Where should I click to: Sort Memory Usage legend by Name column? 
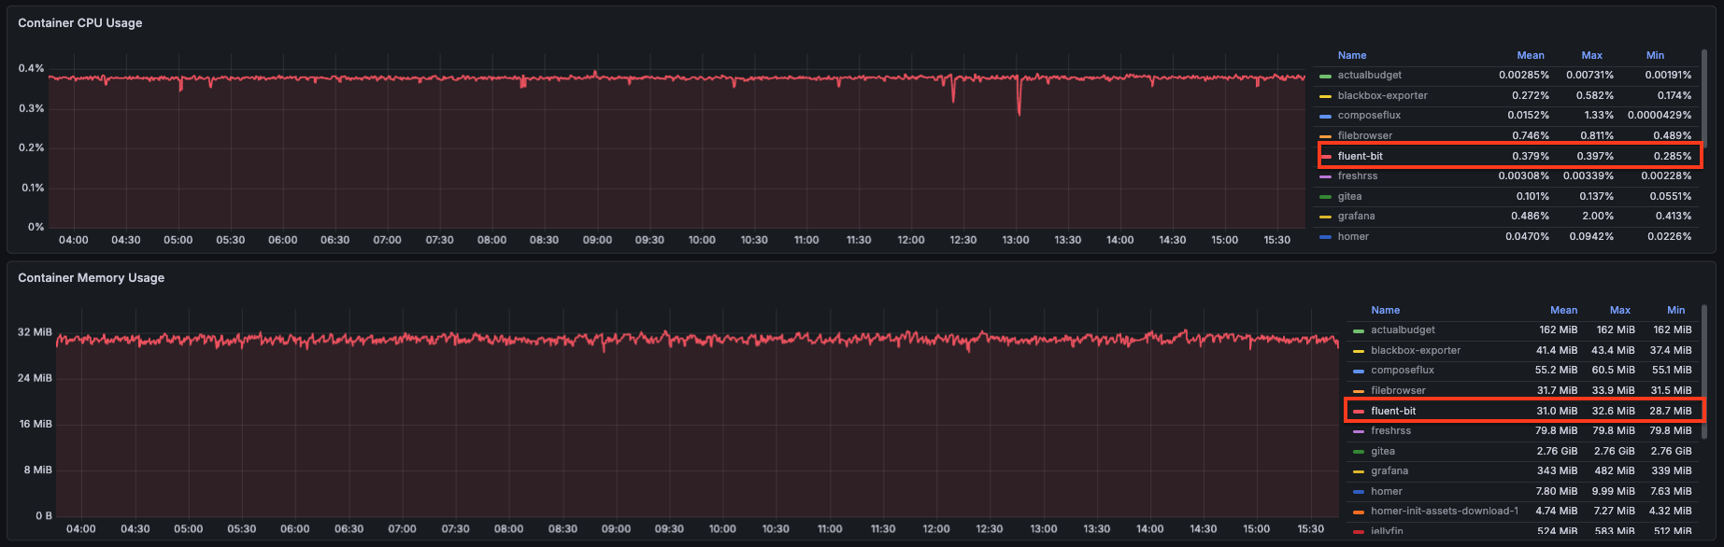pyautogui.click(x=1385, y=310)
